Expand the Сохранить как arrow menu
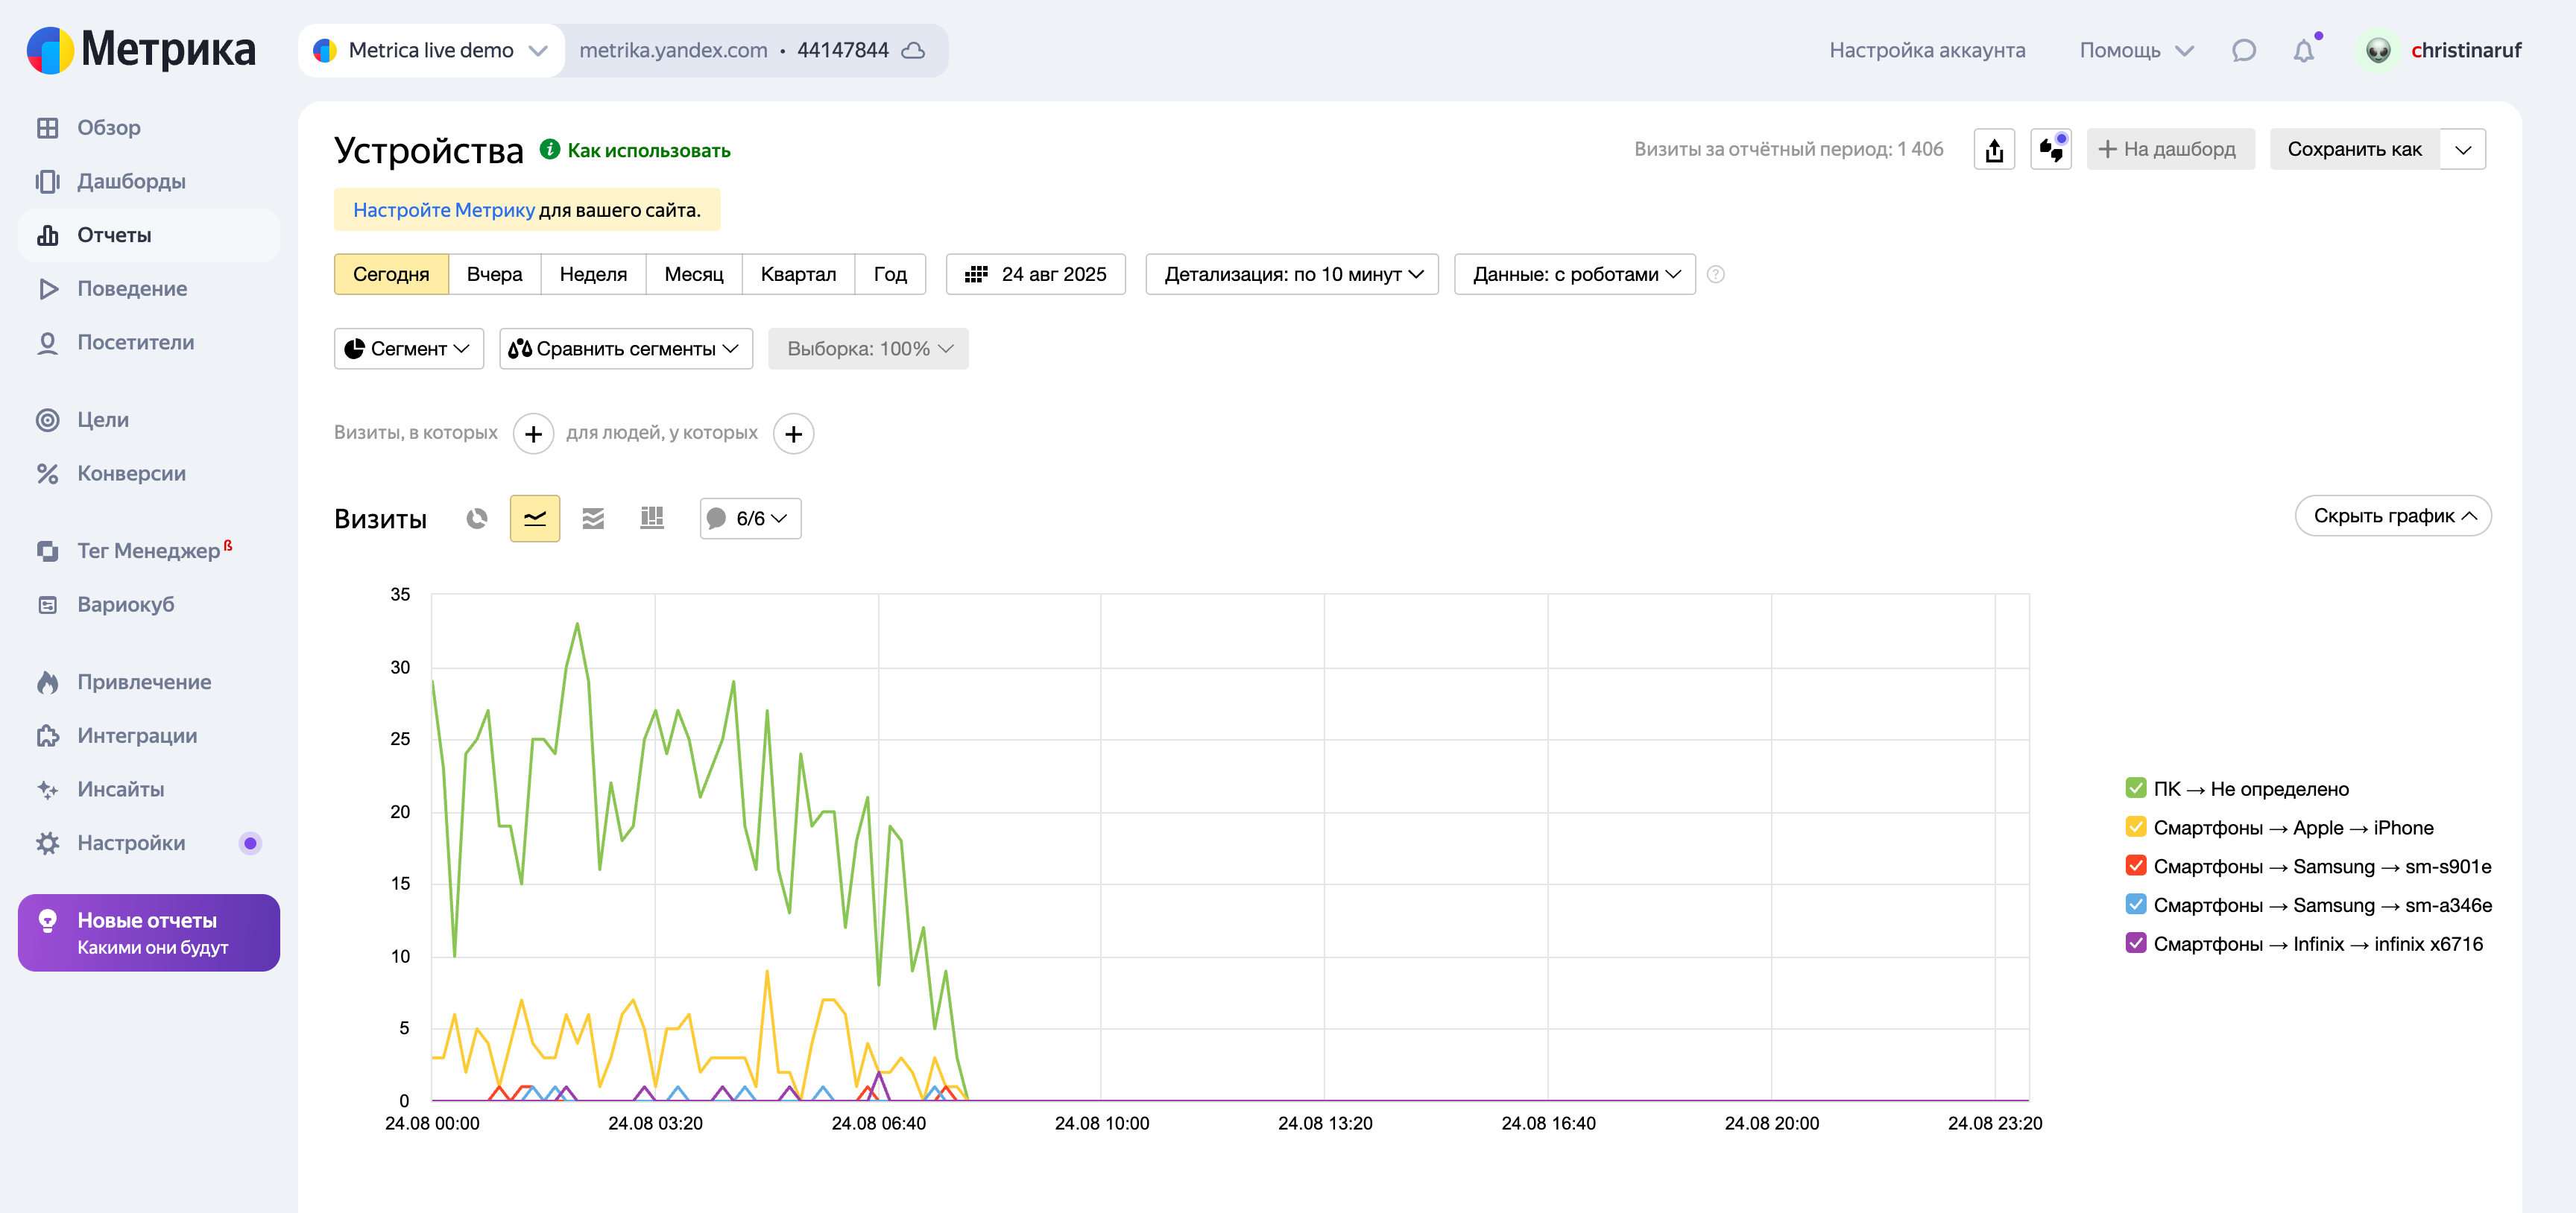 2463,150
